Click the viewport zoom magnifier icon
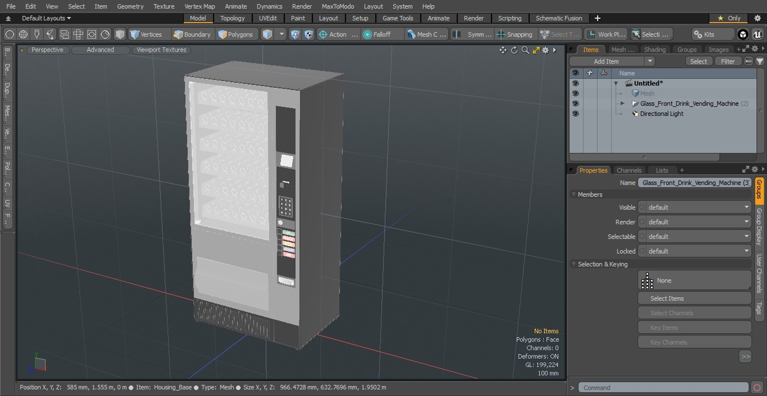The image size is (767, 396). [525, 50]
